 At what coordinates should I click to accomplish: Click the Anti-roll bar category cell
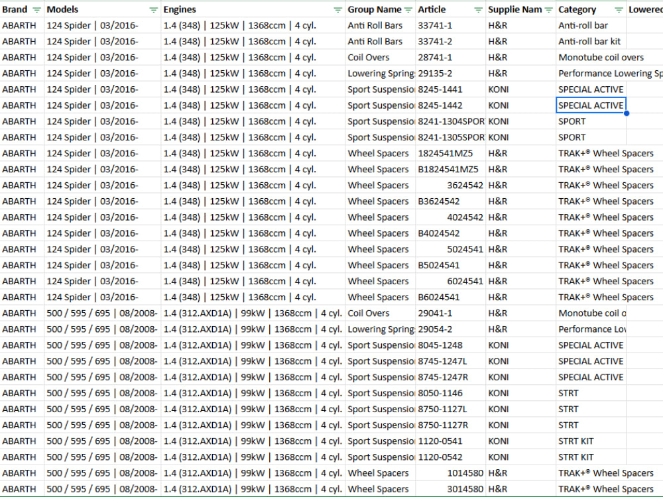591,25
